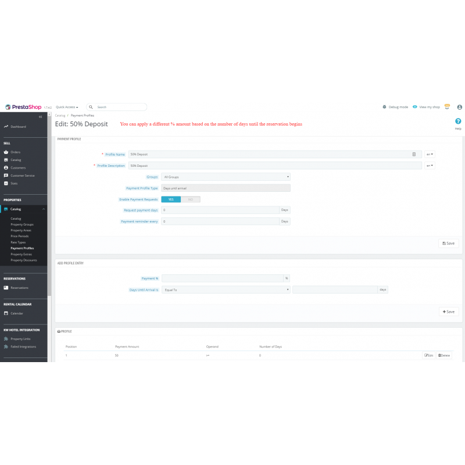
Task: Edit the profile entry row 1
Action: tap(428, 355)
